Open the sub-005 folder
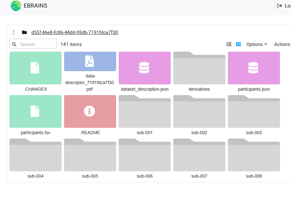291x199 pixels. 90,155
